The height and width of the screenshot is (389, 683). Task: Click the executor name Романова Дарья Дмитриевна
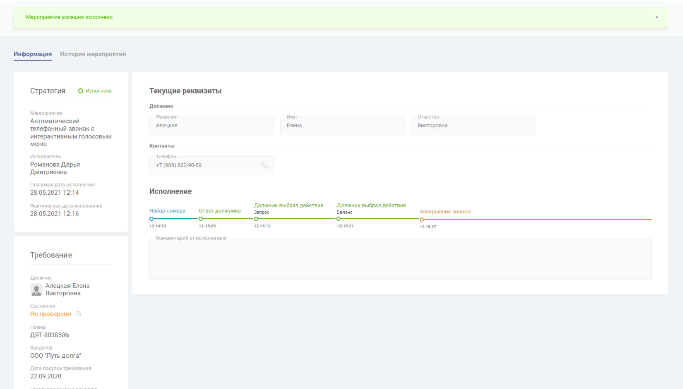[55, 168]
